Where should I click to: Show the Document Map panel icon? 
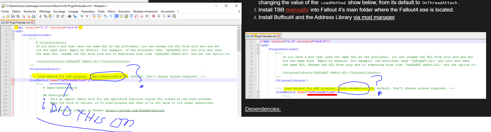[x=126, y=16]
